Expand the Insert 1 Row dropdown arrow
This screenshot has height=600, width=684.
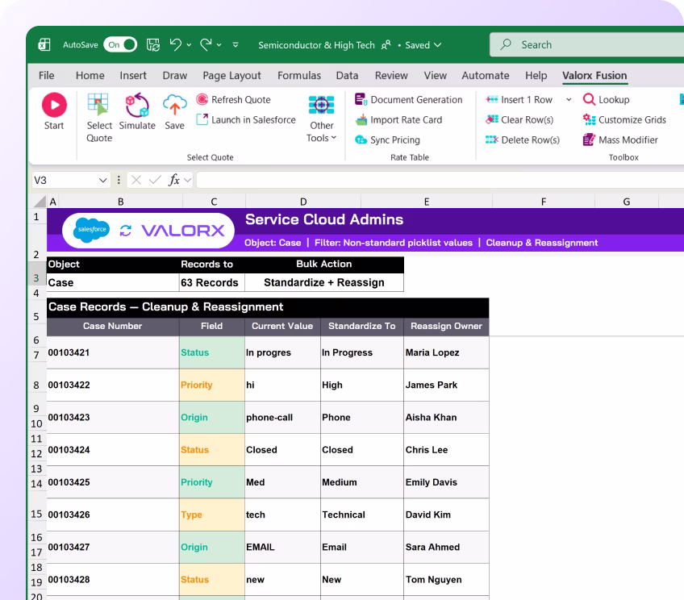point(569,100)
